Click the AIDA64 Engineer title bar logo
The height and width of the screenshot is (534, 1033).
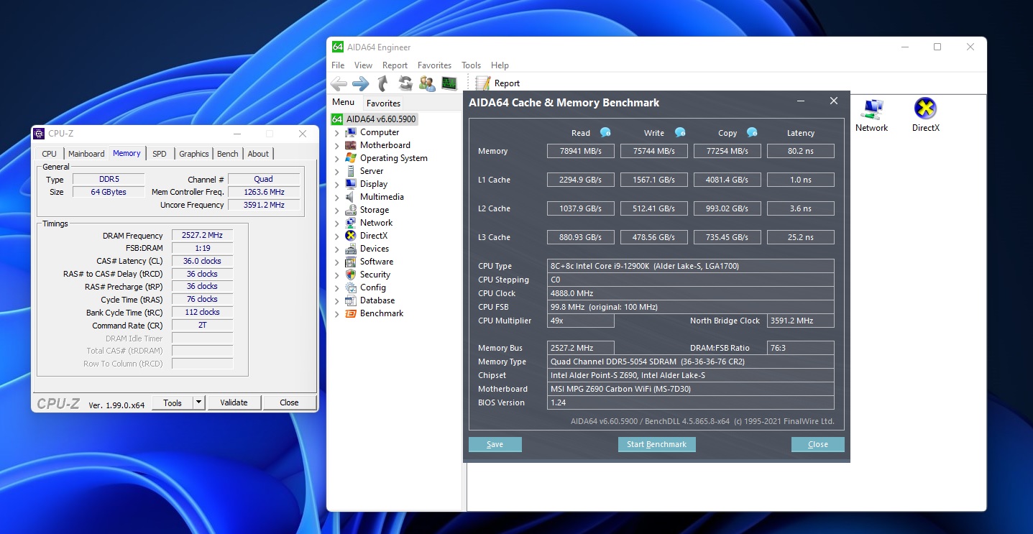point(337,47)
